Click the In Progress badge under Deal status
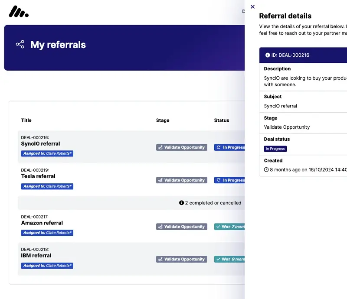The width and height of the screenshot is (347, 299). [x=275, y=149]
